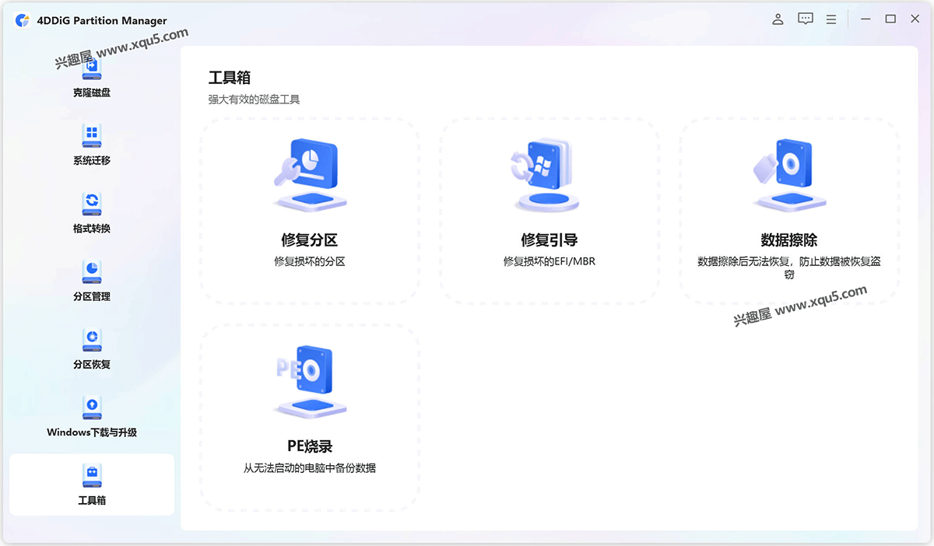Switch to 系统迁移 label in sidebar

click(x=92, y=160)
